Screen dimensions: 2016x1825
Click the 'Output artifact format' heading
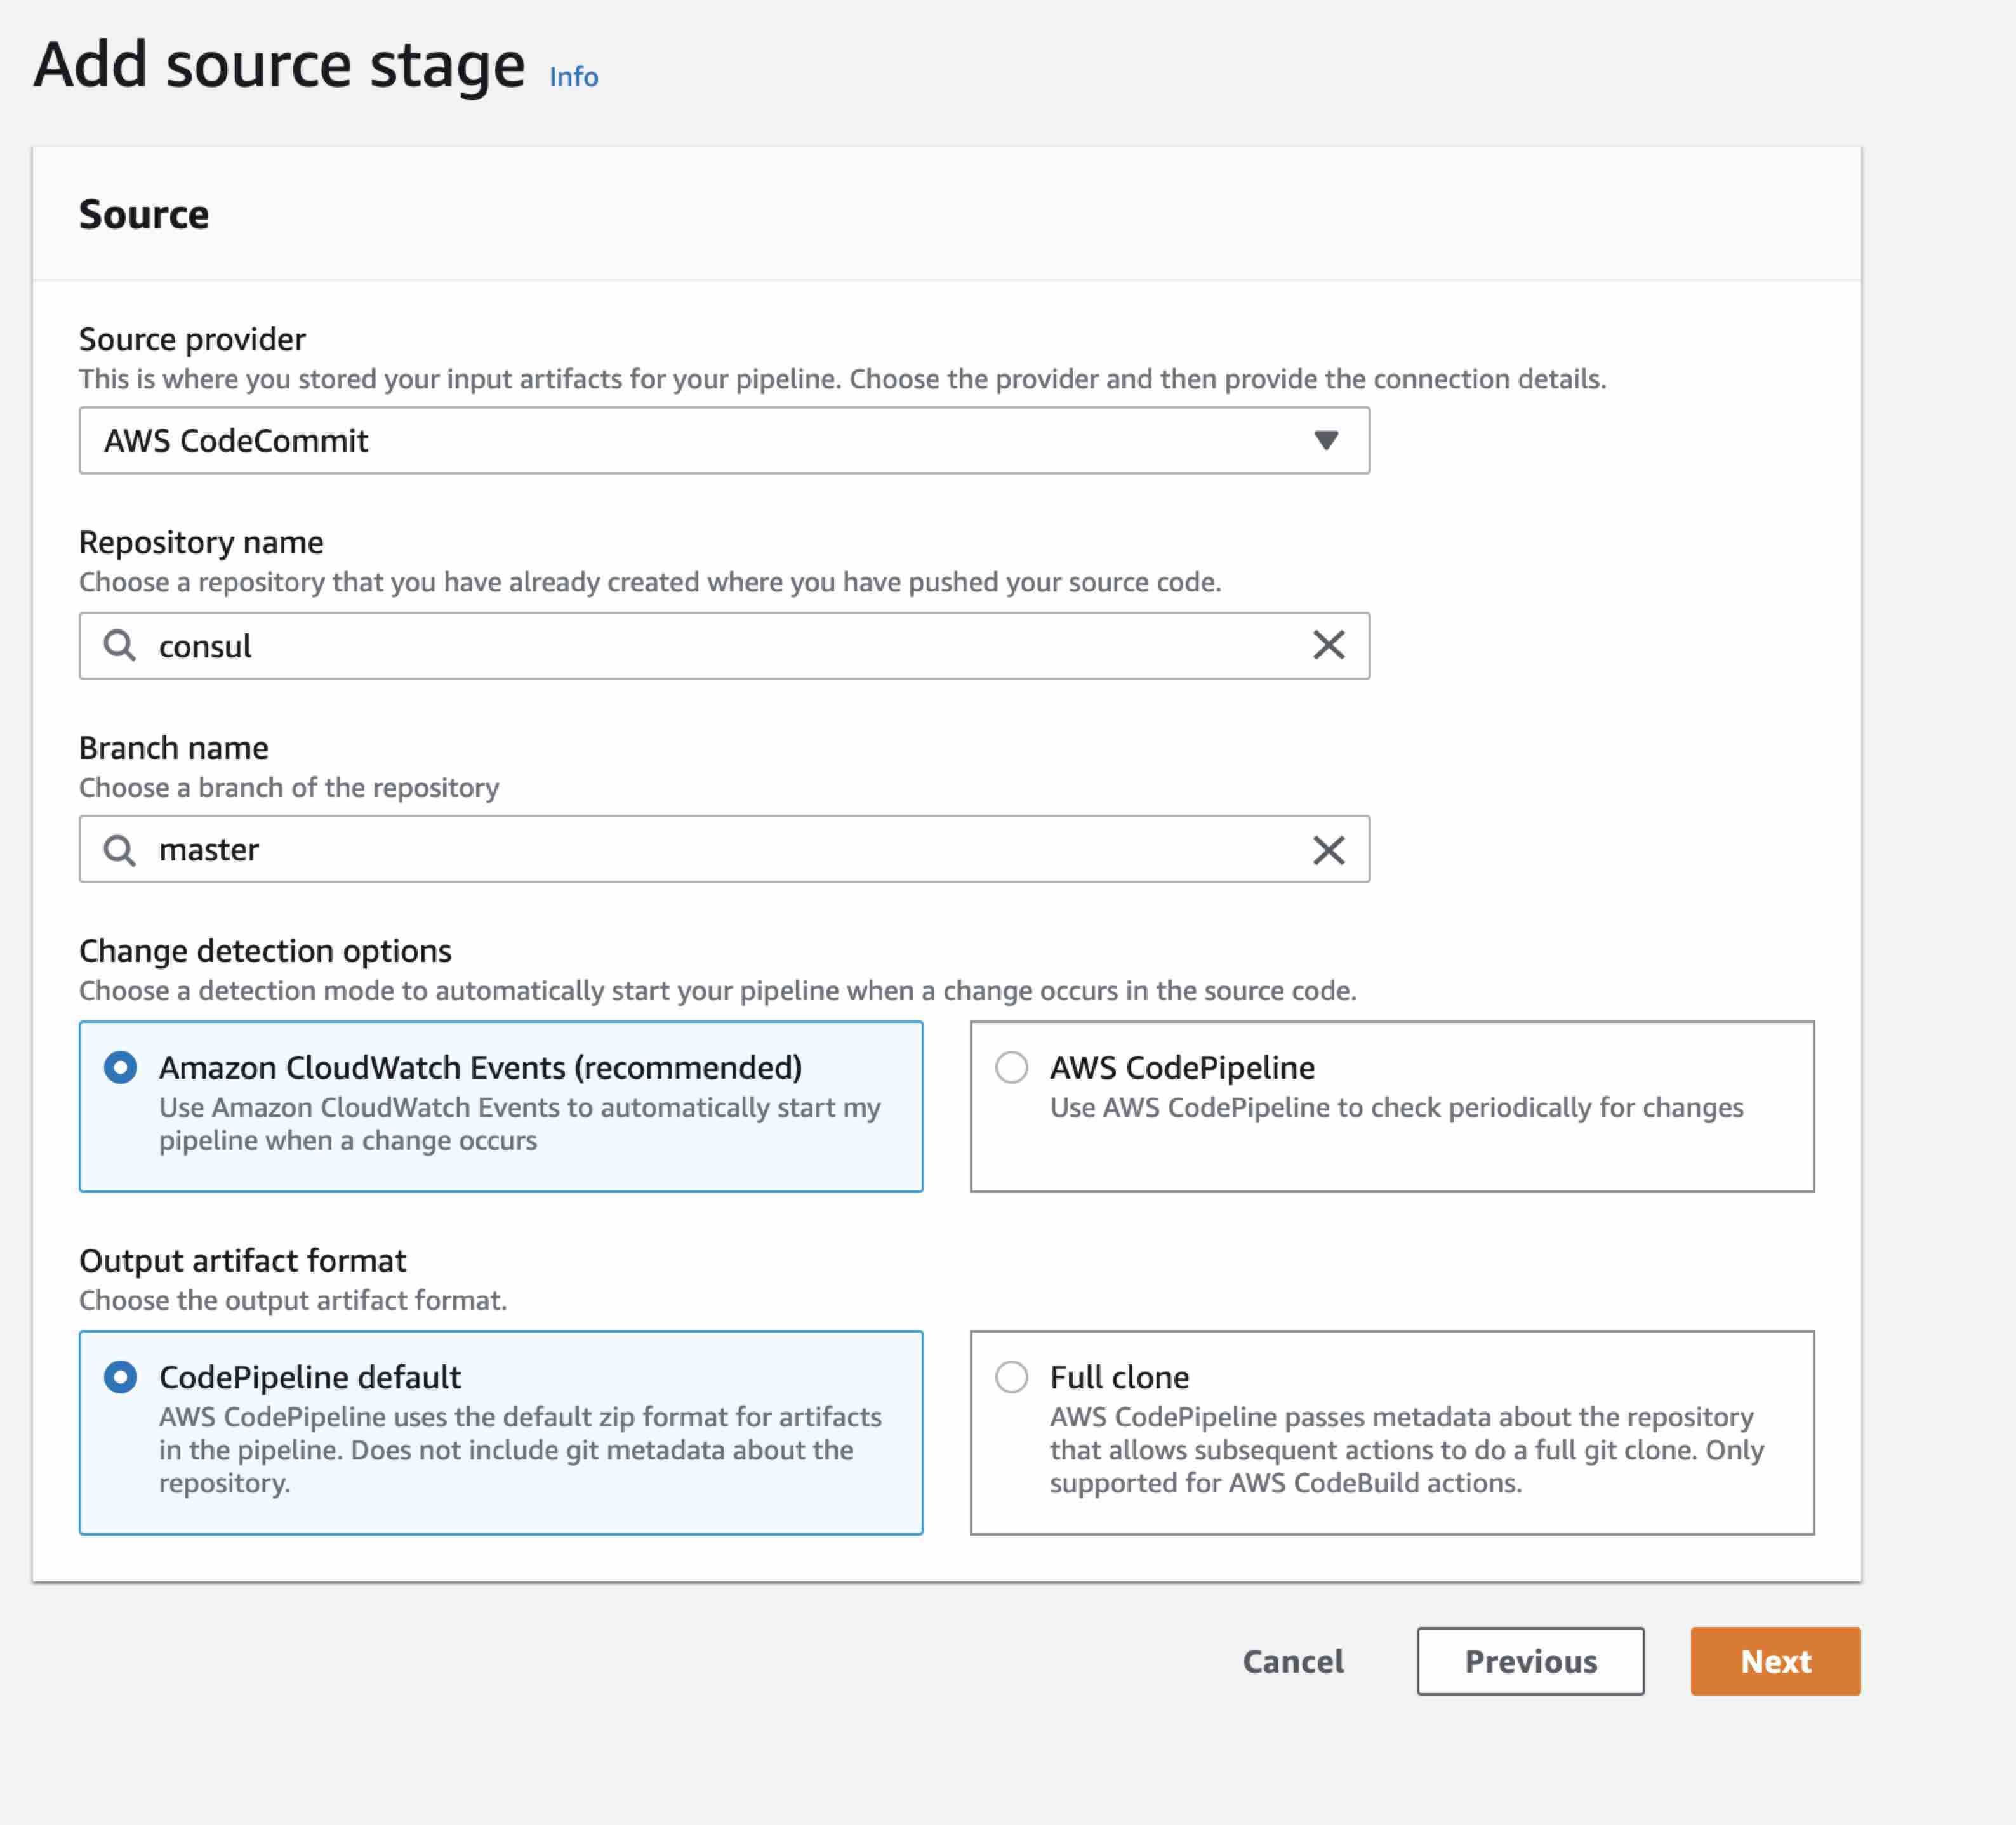(243, 1262)
